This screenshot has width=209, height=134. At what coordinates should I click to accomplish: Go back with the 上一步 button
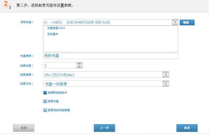pos(104,128)
